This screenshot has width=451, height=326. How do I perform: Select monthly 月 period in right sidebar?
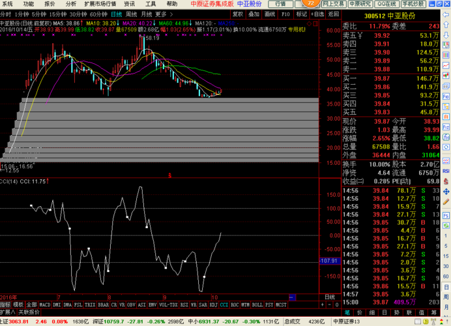coord(446,307)
